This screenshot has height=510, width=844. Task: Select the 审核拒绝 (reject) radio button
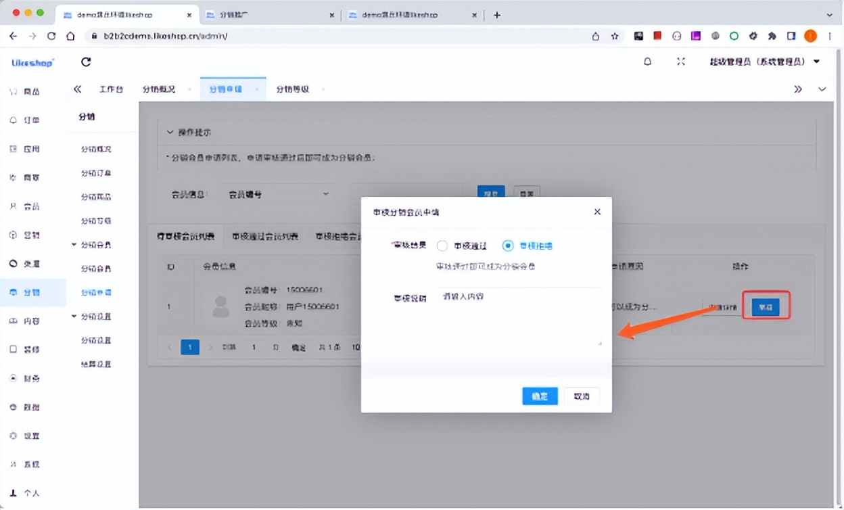pyautogui.click(x=508, y=246)
